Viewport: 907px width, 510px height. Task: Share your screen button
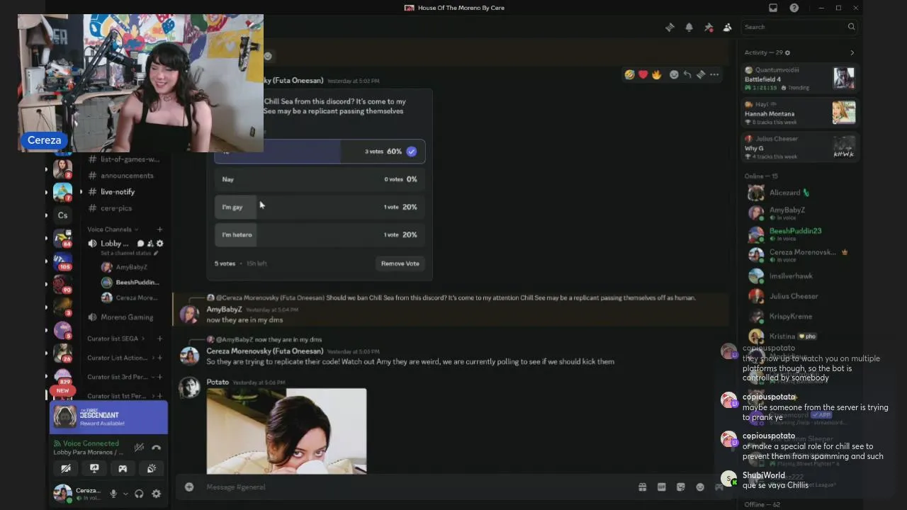(x=94, y=468)
